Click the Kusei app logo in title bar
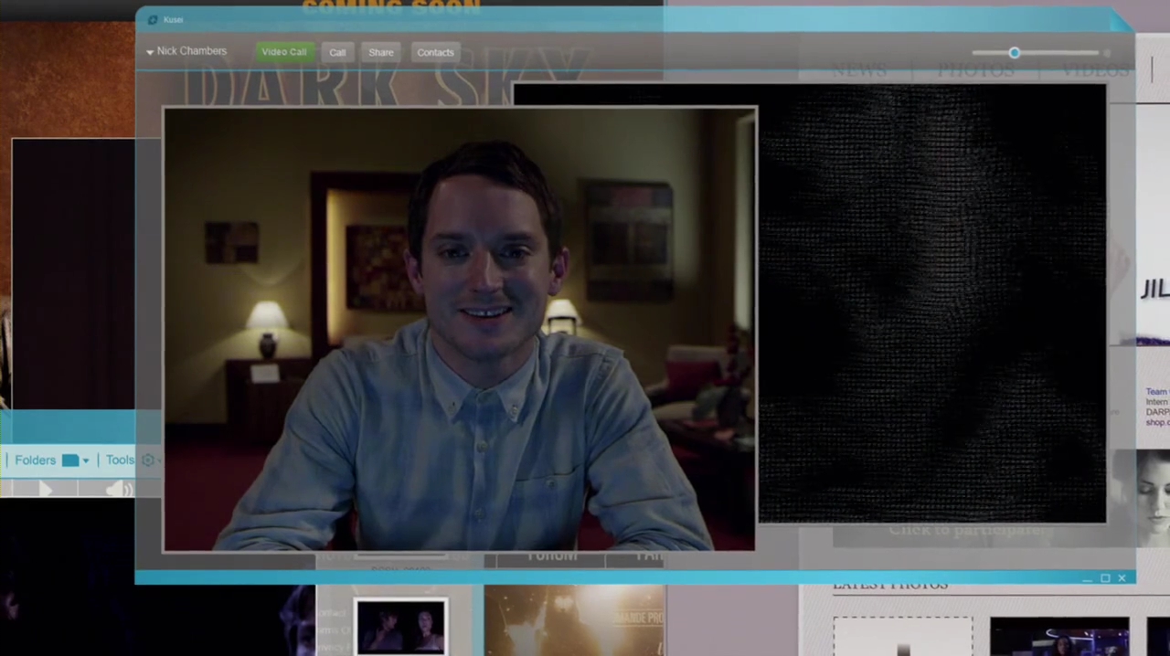Screen dimensions: 1170x656 coord(153,20)
